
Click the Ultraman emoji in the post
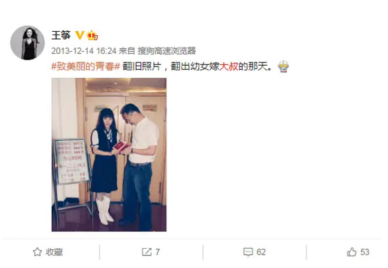point(283,66)
